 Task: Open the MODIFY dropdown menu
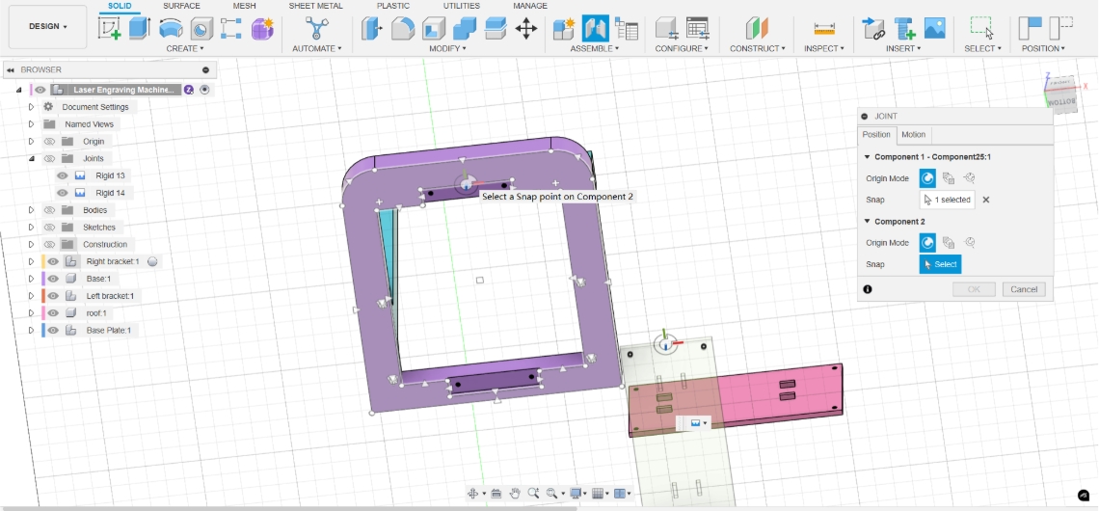[448, 48]
